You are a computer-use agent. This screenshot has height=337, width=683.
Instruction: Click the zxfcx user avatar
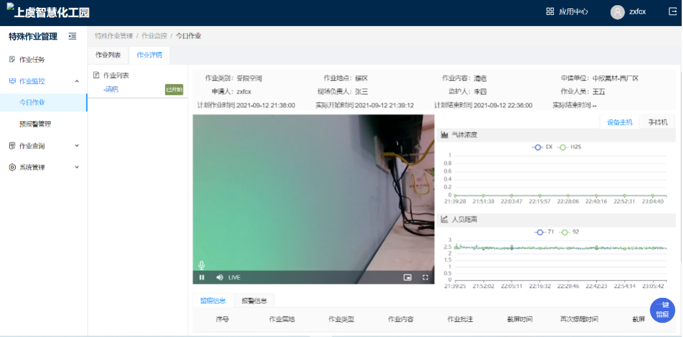(617, 12)
